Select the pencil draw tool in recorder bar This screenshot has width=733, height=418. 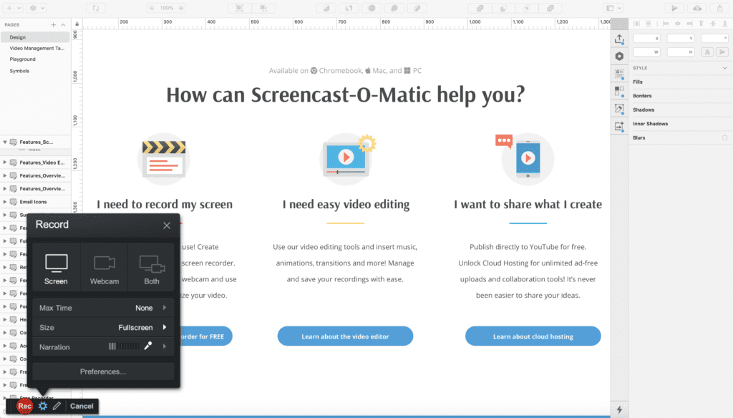click(x=57, y=406)
